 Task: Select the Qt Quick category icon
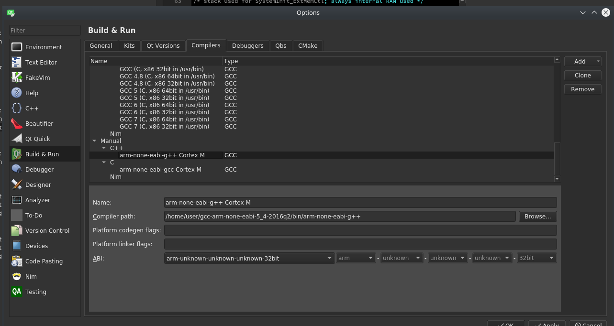(x=17, y=139)
